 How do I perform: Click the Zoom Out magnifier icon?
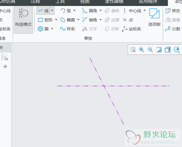point(150,50)
